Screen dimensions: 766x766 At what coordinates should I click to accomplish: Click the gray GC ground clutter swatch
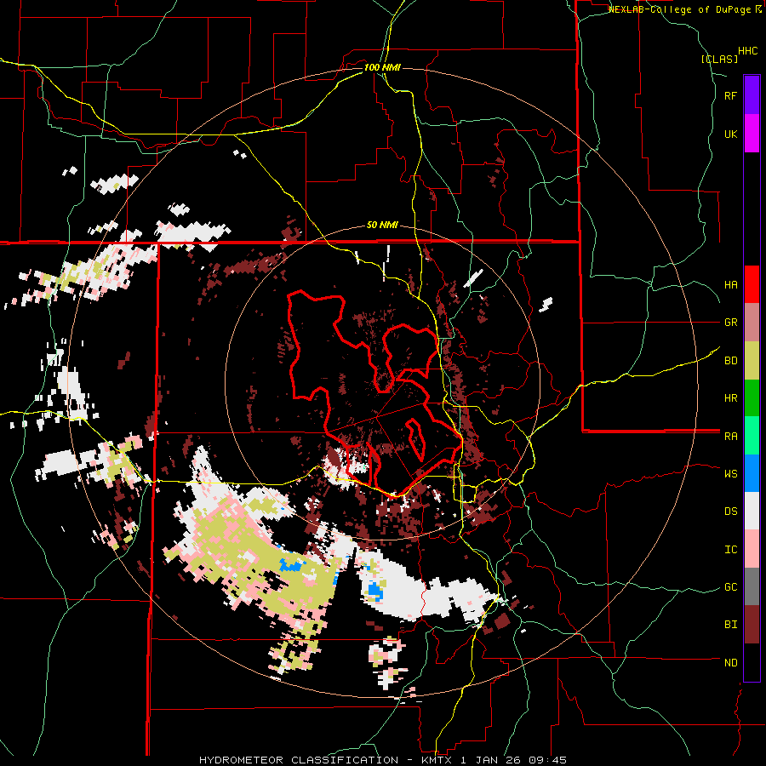tap(752, 586)
